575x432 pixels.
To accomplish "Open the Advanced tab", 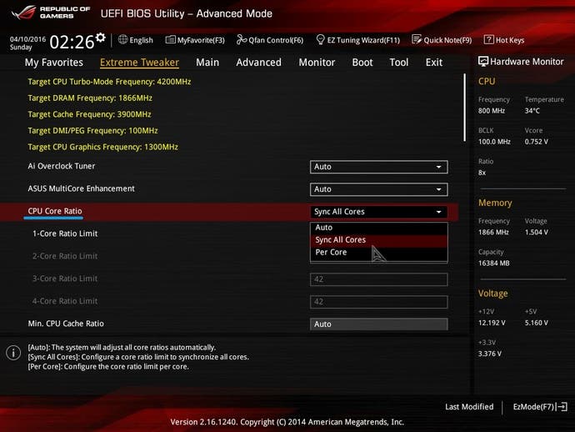I will point(259,63).
